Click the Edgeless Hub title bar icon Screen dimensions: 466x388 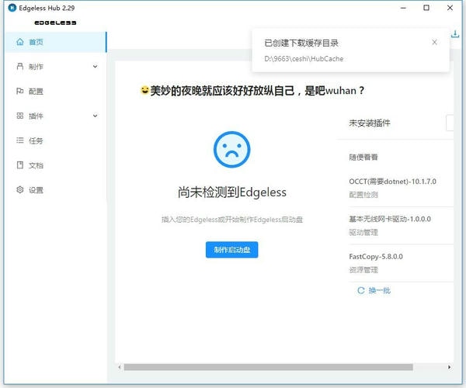click(12, 8)
